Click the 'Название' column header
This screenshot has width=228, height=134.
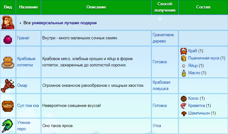tap(29, 7)
